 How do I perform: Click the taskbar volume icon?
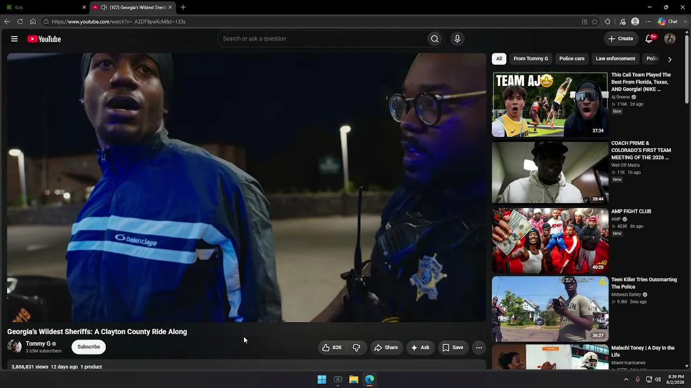658,379
